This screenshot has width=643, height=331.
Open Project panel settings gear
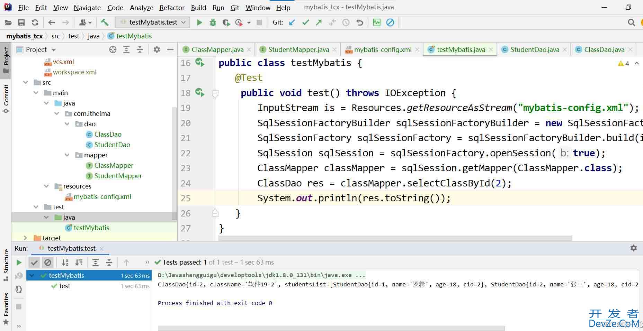(x=157, y=49)
